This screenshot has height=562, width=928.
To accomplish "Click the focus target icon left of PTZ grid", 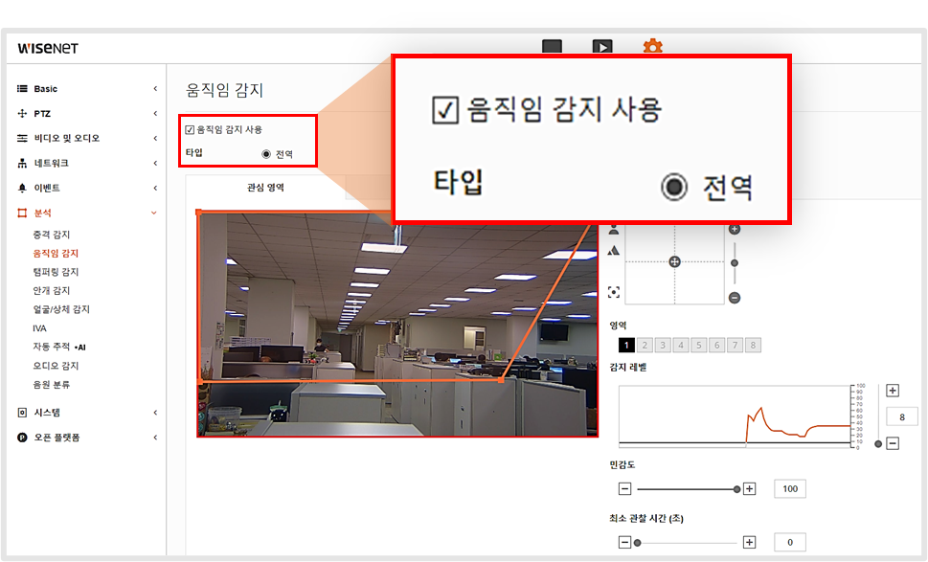I will [614, 292].
